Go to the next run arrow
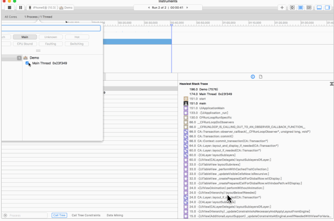Screen dimensions: 334x221 tap(187, 8)
